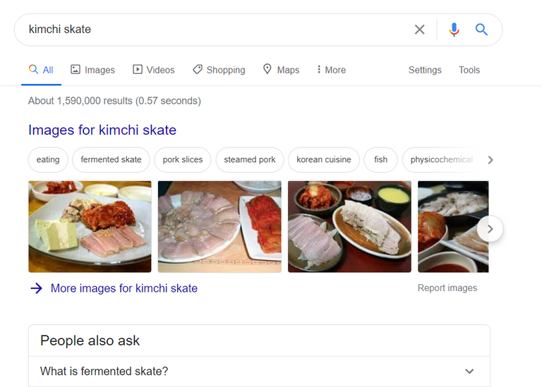
Task: Advance the image carousel with round arrow
Action: point(490,229)
